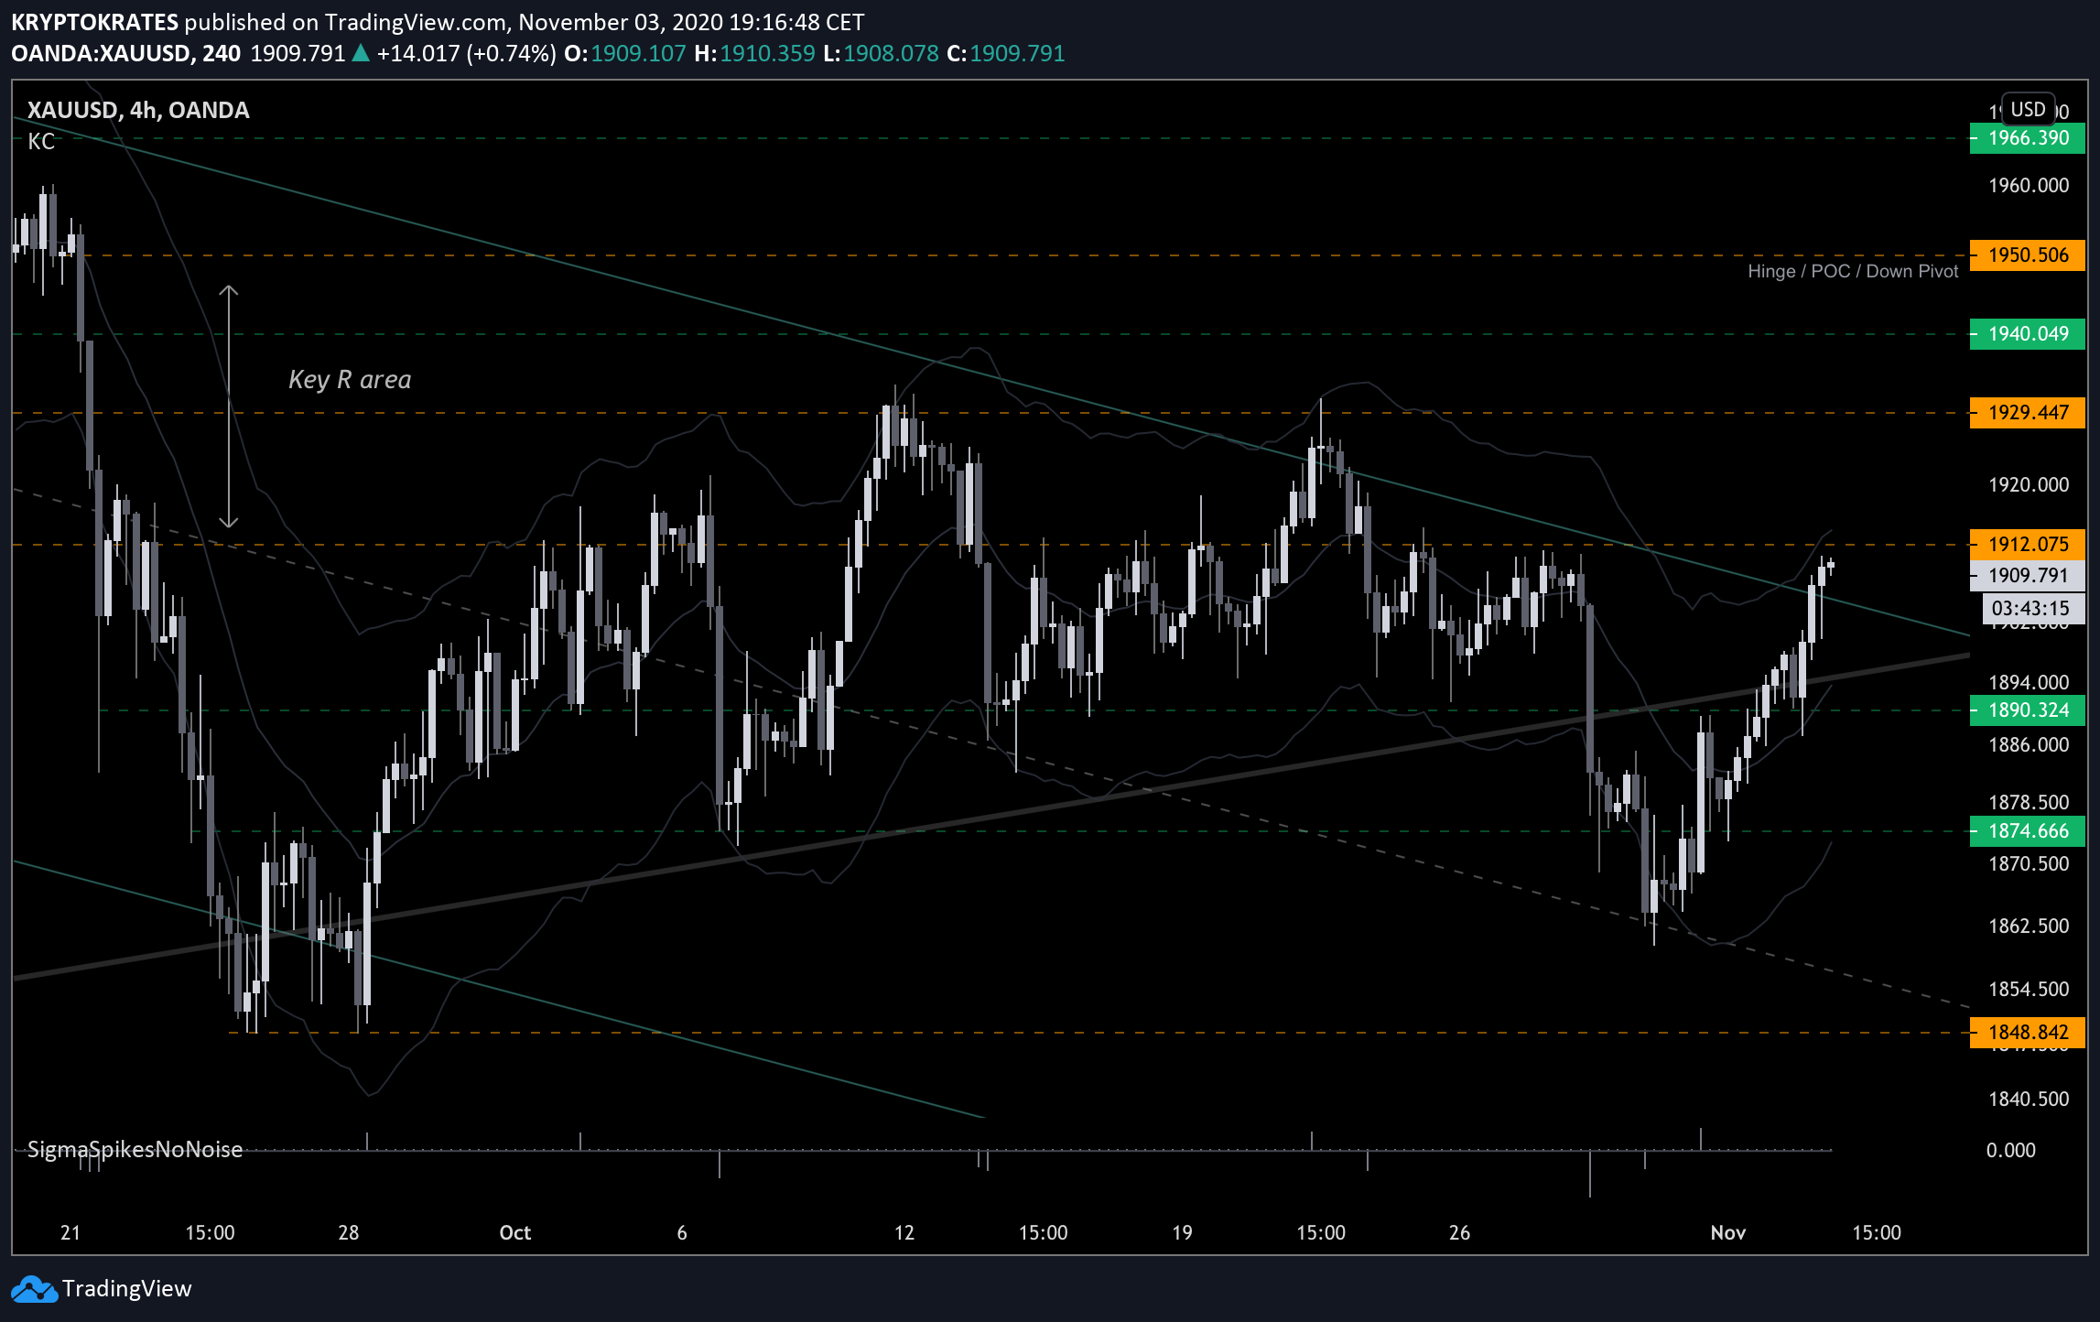The height and width of the screenshot is (1322, 2100).
Task: Click the 1950.506 orange price label
Action: click(x=2028, y=255)
